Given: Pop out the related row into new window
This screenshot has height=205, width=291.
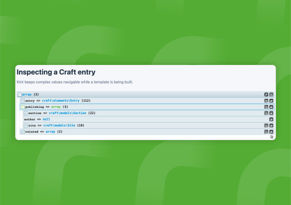Looking at the screenshot, I should (266, 132).
